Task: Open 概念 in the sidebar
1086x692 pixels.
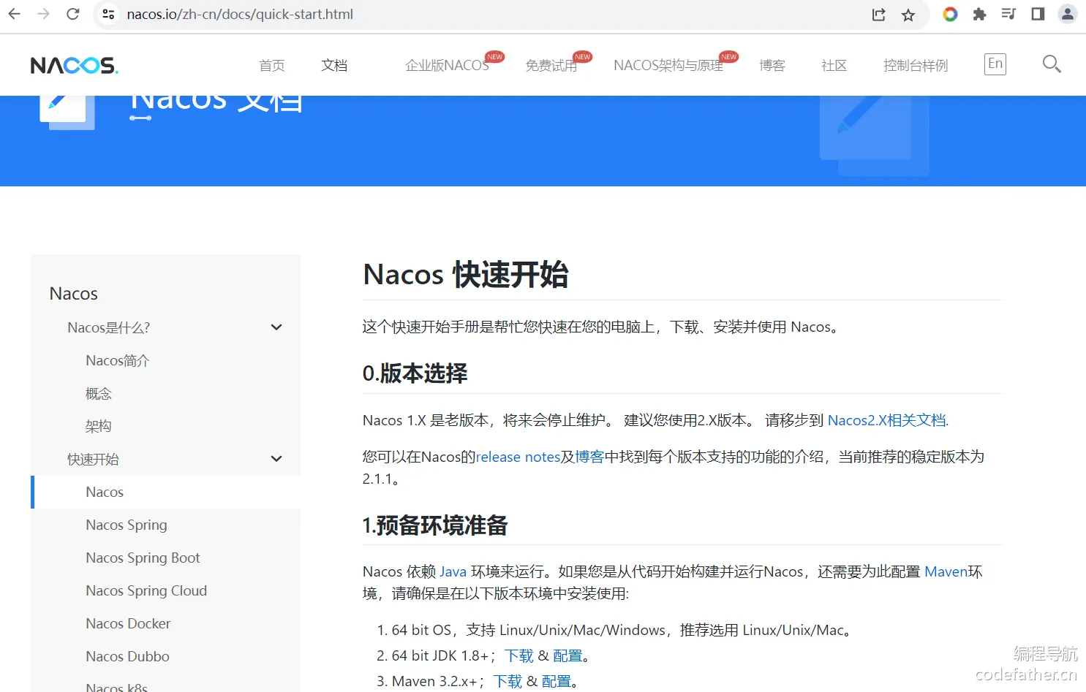Action: point(99,393)
